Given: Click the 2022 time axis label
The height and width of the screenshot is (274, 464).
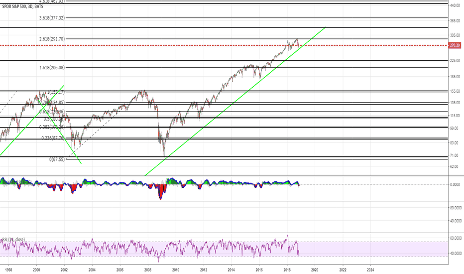Looking at the screenshot, I should pos(343,270).
